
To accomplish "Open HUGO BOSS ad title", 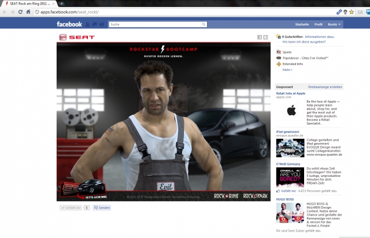I will [x=285, y=199].
